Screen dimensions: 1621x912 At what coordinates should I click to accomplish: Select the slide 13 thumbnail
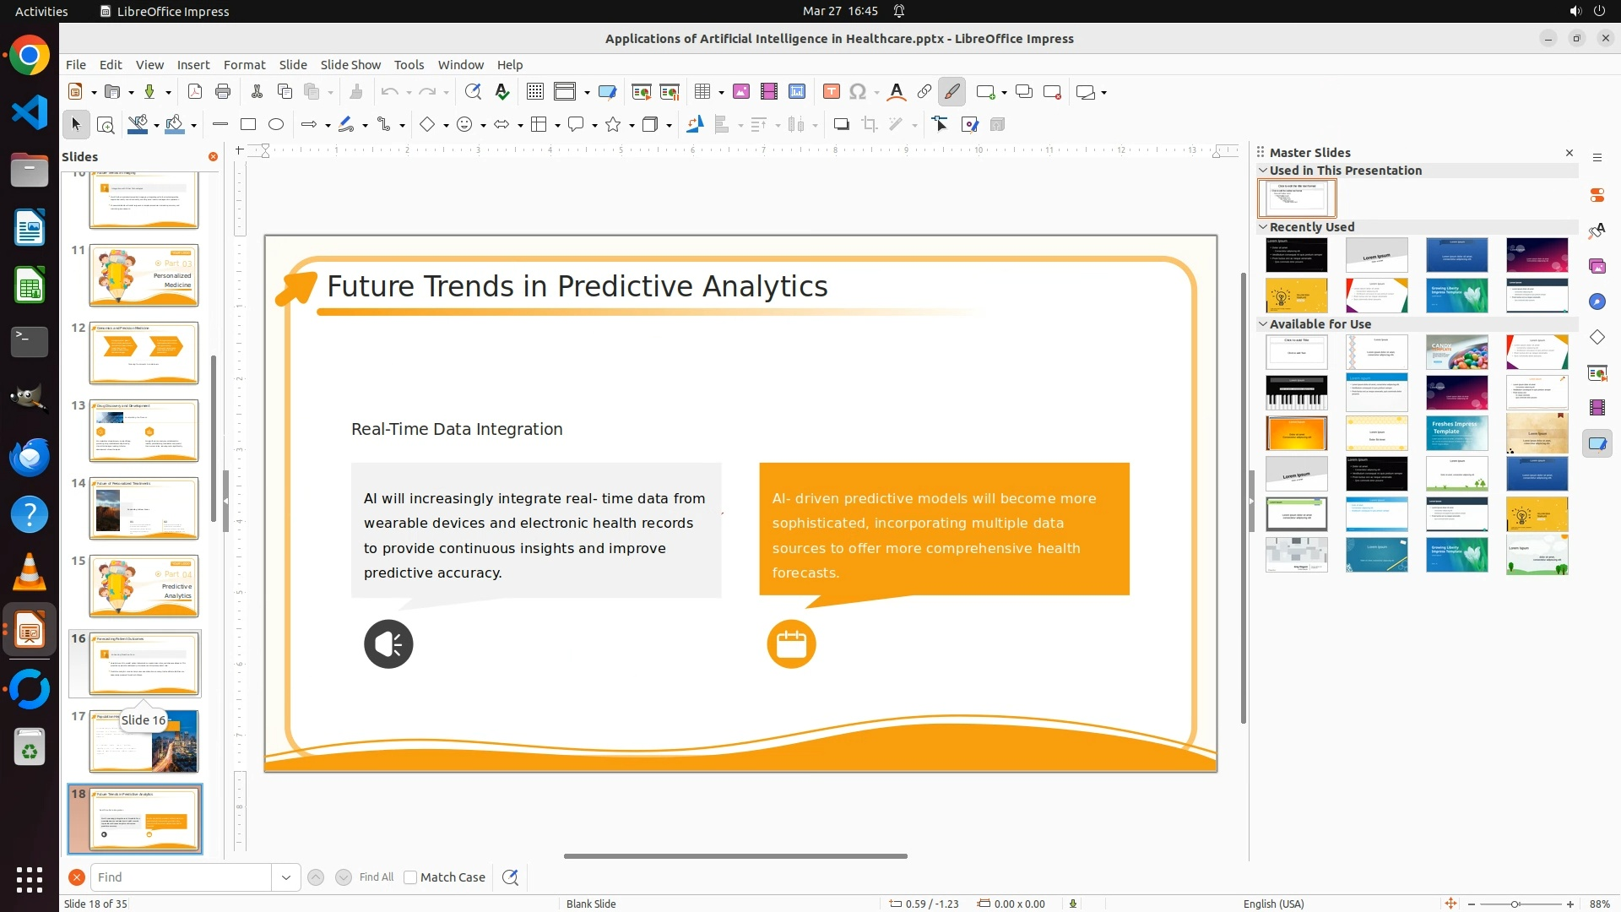coord(144,431)
